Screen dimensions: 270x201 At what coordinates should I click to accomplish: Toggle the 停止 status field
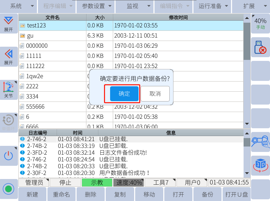(65, 183)
